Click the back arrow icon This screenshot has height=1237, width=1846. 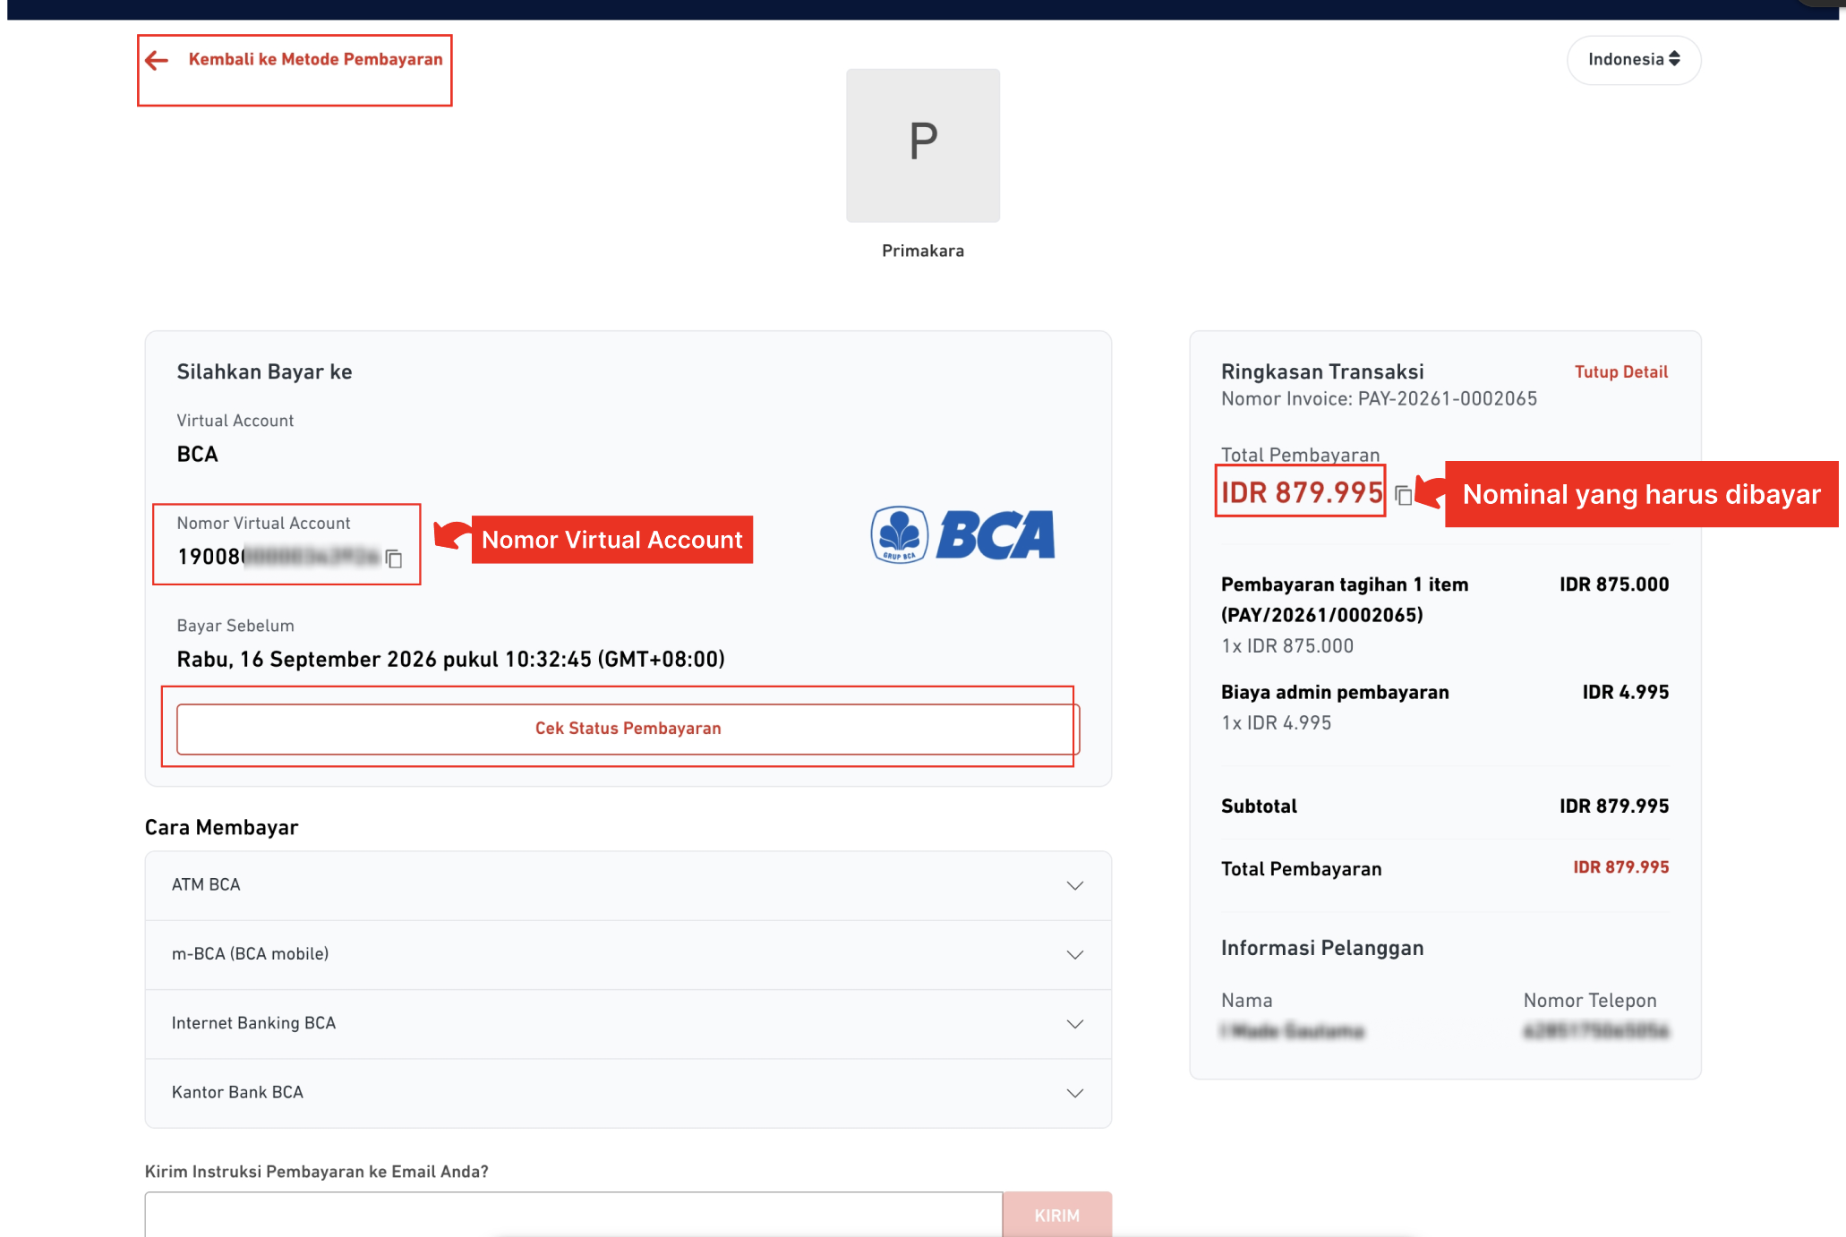157,60
